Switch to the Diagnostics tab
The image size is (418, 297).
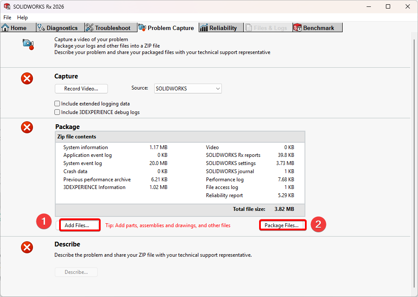click(x=60, y=28)
